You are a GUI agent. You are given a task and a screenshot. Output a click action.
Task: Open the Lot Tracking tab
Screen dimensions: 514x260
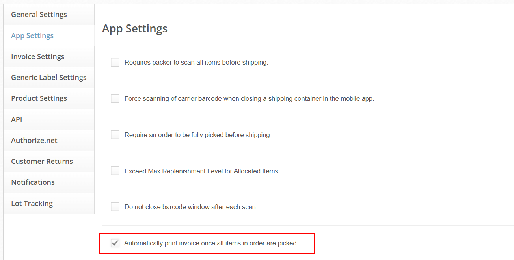(x=32, y=204)
